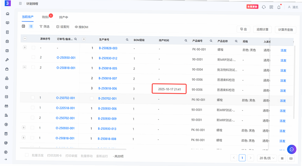Screen dimensions: 302x166
Task: Switch to the 待排产 tab
Action: point(46,17)
